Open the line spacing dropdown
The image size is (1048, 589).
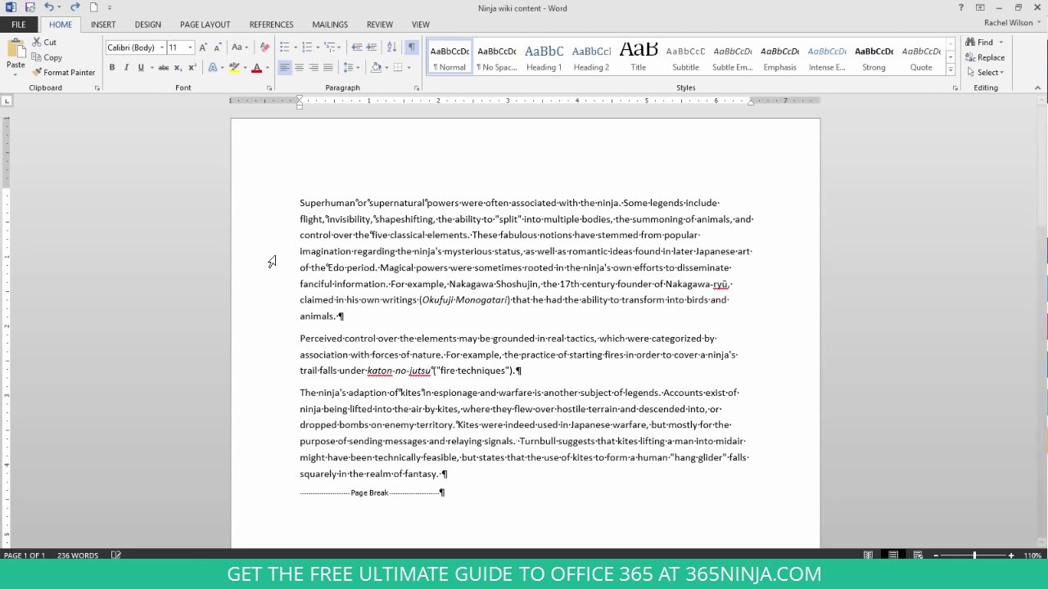pos(351,67)
